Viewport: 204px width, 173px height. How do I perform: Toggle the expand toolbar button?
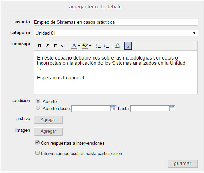click(x=128, y=46)
